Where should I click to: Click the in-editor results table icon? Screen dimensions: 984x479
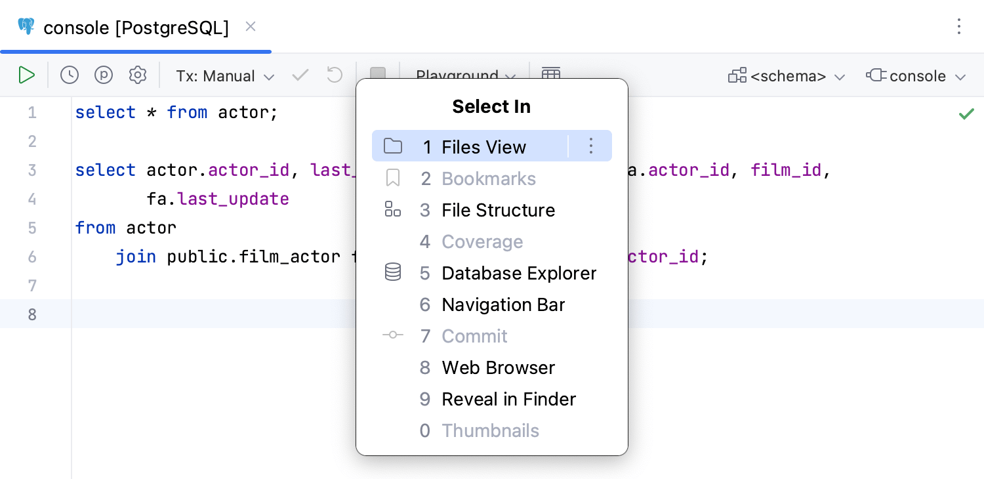(551, 72)
